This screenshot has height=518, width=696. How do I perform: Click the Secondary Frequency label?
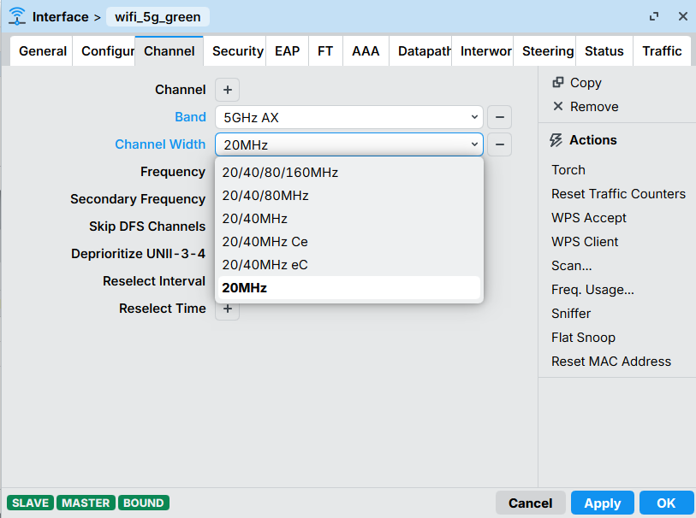tap(138, 199)
